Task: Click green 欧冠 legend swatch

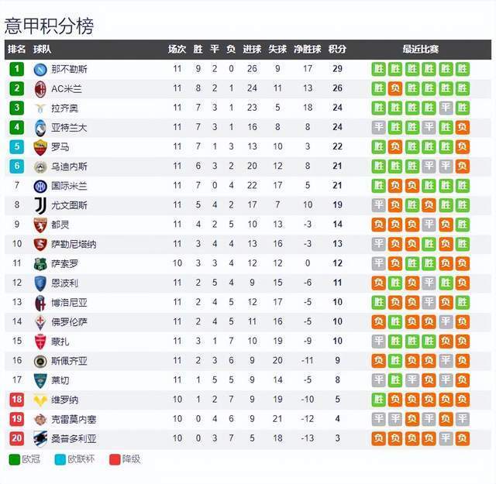Action: pyautogui.click(x=15, y=459)
